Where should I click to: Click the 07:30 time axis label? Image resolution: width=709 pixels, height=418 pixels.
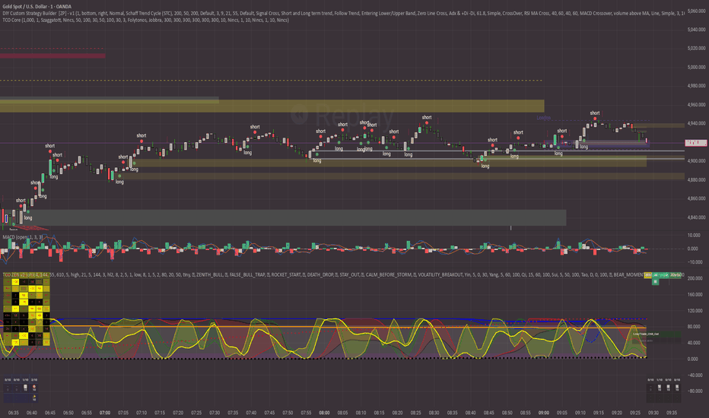[x=215, y=413]
